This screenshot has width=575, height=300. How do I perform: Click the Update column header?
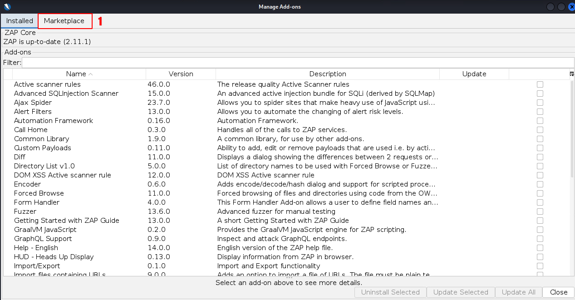[474, 74]
